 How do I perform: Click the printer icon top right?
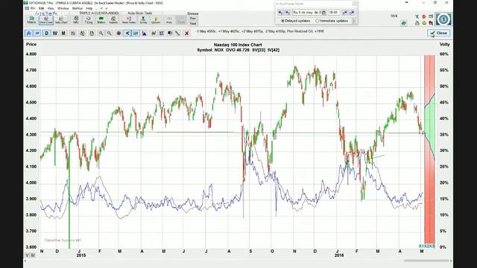tap(417, 23)
